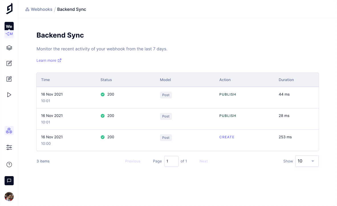Click inside the Page number input field
Viewport: 337px width, 206px height.
point(171,161)
